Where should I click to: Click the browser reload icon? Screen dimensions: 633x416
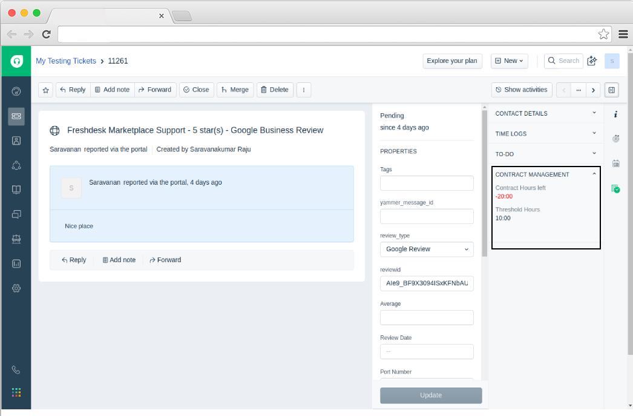[x=47, y=35]
